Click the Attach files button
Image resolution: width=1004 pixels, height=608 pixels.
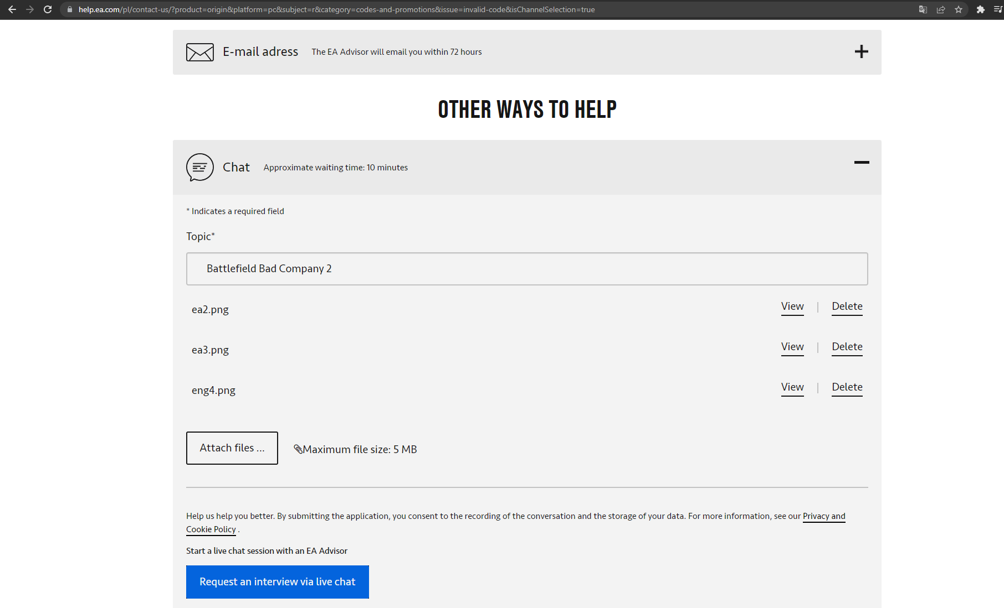[232, 448]
